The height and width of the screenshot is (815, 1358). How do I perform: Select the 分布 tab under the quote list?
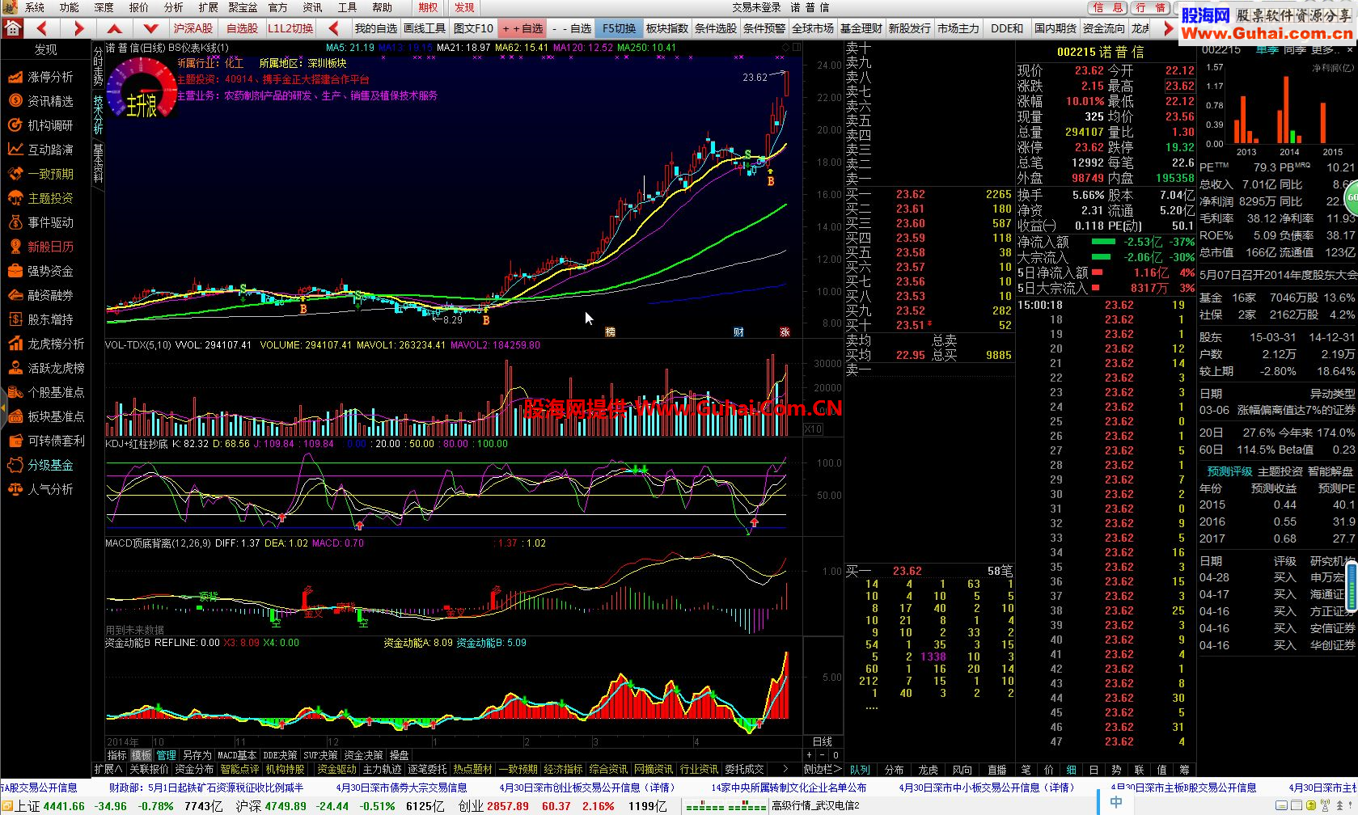tap(894, 770)
